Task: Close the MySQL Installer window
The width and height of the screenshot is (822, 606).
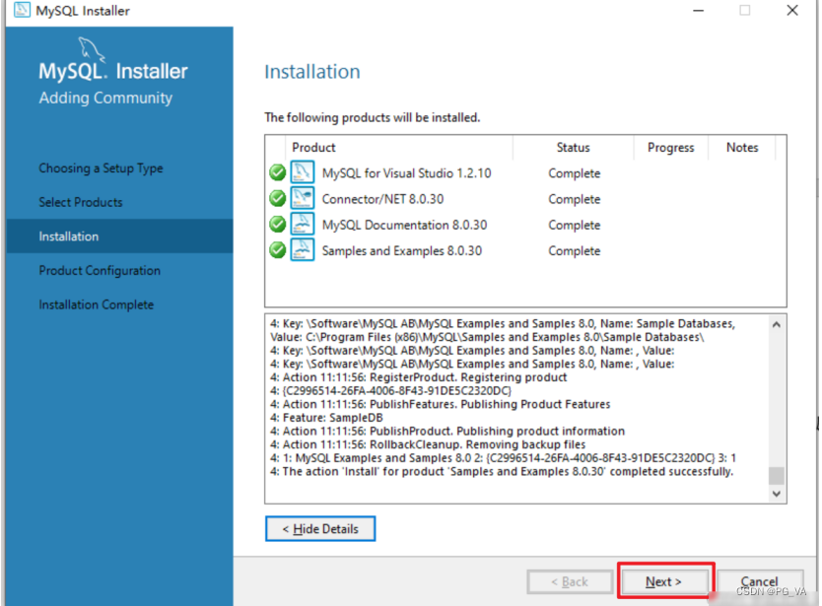Action: coord(792,11)
